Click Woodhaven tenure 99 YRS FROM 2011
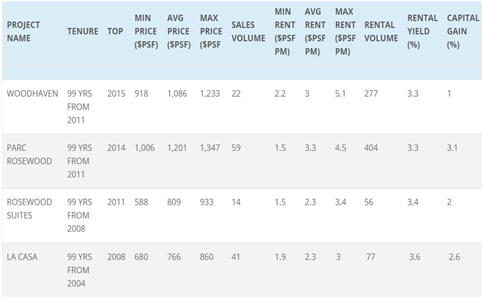 [79, 107]
